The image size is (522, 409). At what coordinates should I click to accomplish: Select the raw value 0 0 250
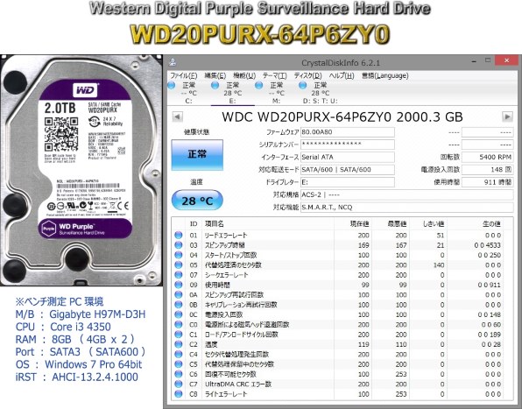click(x=490, y=255)
